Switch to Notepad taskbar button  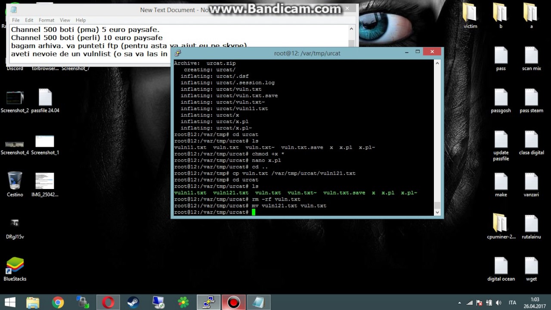[258, 302]
